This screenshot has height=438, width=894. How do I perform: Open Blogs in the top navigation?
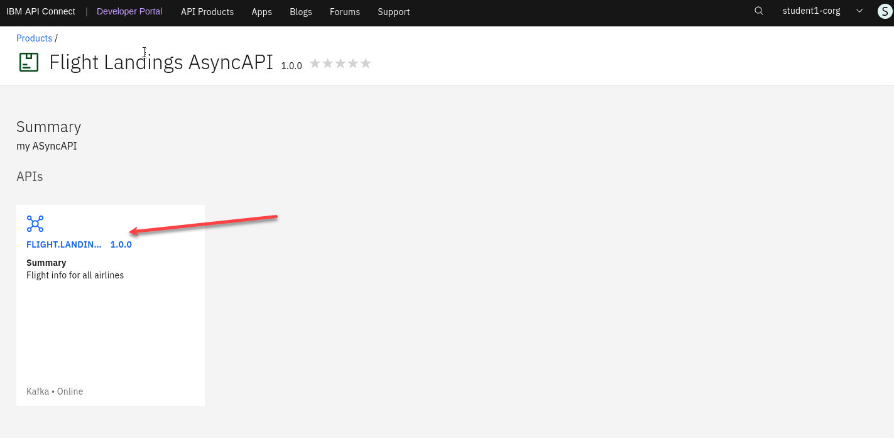click(x=301, y=12)
